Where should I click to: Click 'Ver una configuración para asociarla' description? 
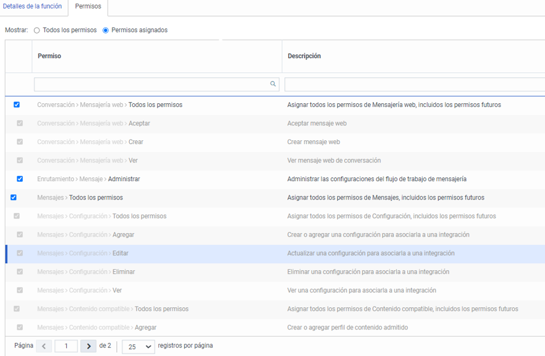361,290
